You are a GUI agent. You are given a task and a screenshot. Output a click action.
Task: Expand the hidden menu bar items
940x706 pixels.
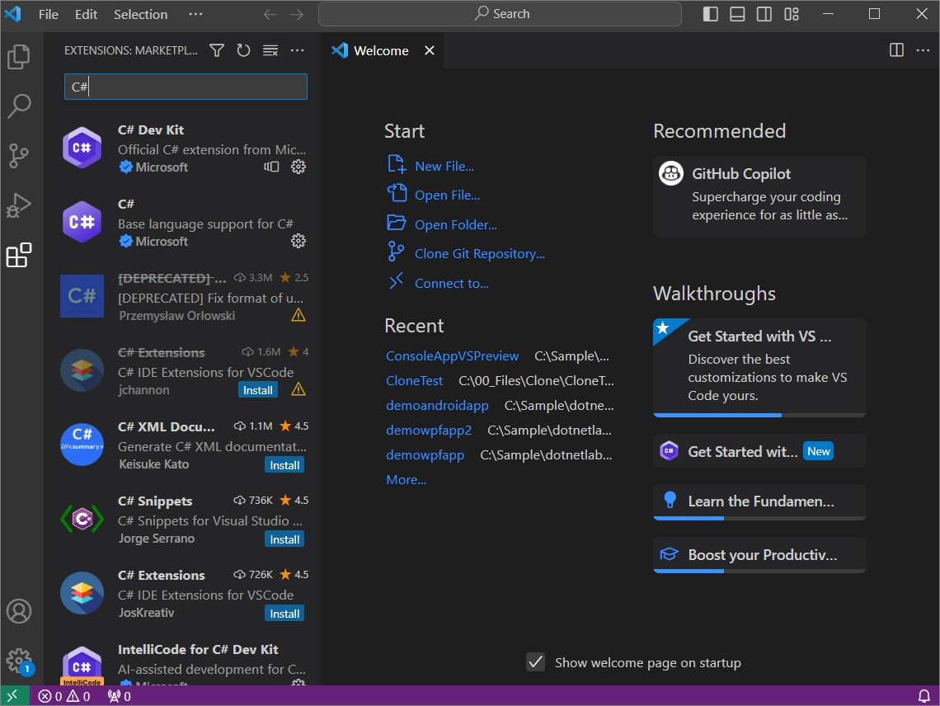click(195, 14)
